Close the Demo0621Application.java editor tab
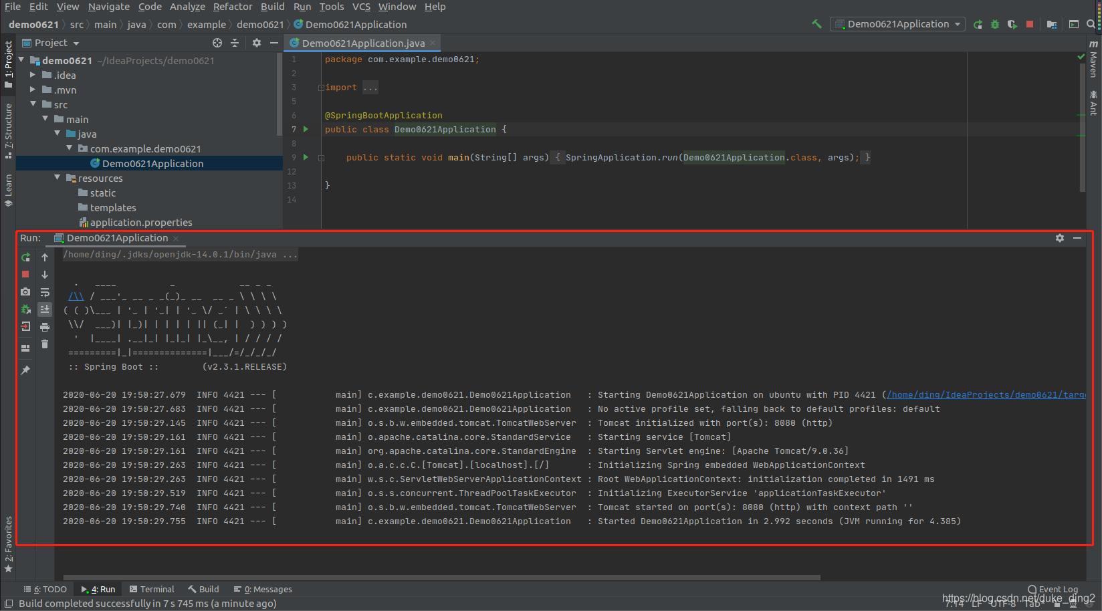The image size is (1102, 611). (x=433, y=43)
